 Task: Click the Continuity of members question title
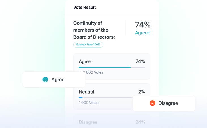point(94,30)
